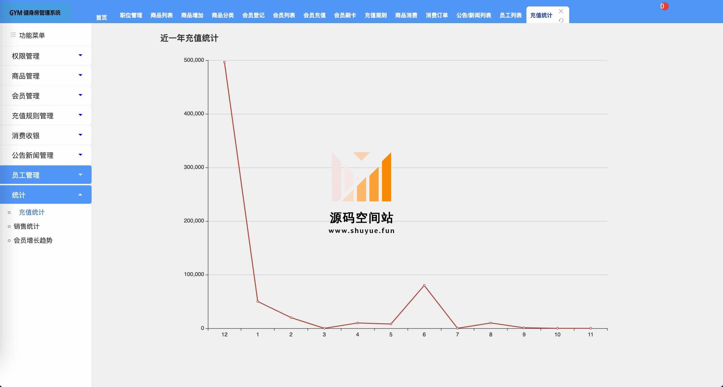Select the 员工管理 menu label

[x=26, y=175]
